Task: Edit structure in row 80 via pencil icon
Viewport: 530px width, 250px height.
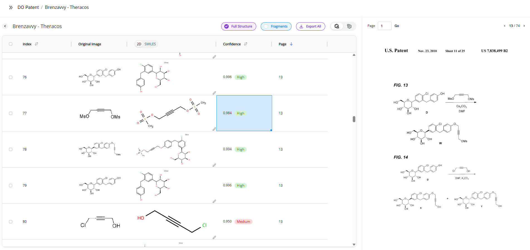Action: click(214, 237)
